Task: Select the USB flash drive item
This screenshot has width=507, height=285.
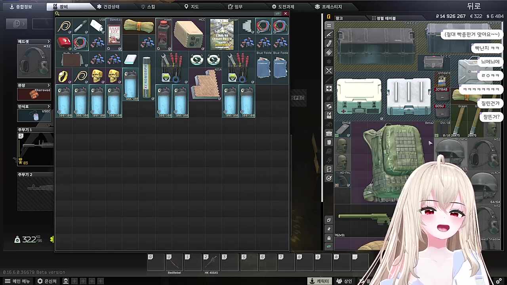Action: point(97,26)
